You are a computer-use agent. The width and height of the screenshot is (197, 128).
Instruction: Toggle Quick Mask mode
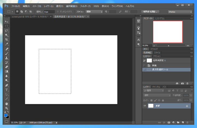click(x=6, y=121)
